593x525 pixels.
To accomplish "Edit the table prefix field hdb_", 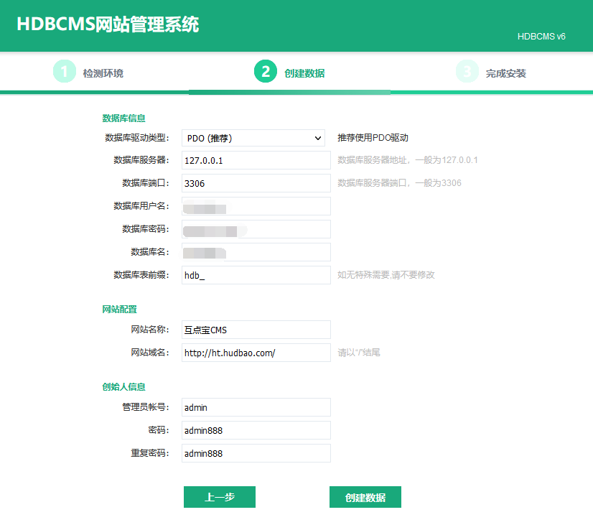I will point(256,275).
